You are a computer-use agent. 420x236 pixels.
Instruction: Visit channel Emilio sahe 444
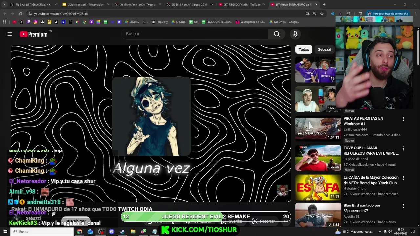(355, 129)
